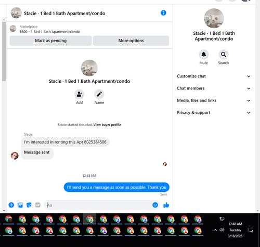The width and height of the screenshot is (260, 247).
Task: Click the chat header listing thumbnail
Action: coord(16,13)
